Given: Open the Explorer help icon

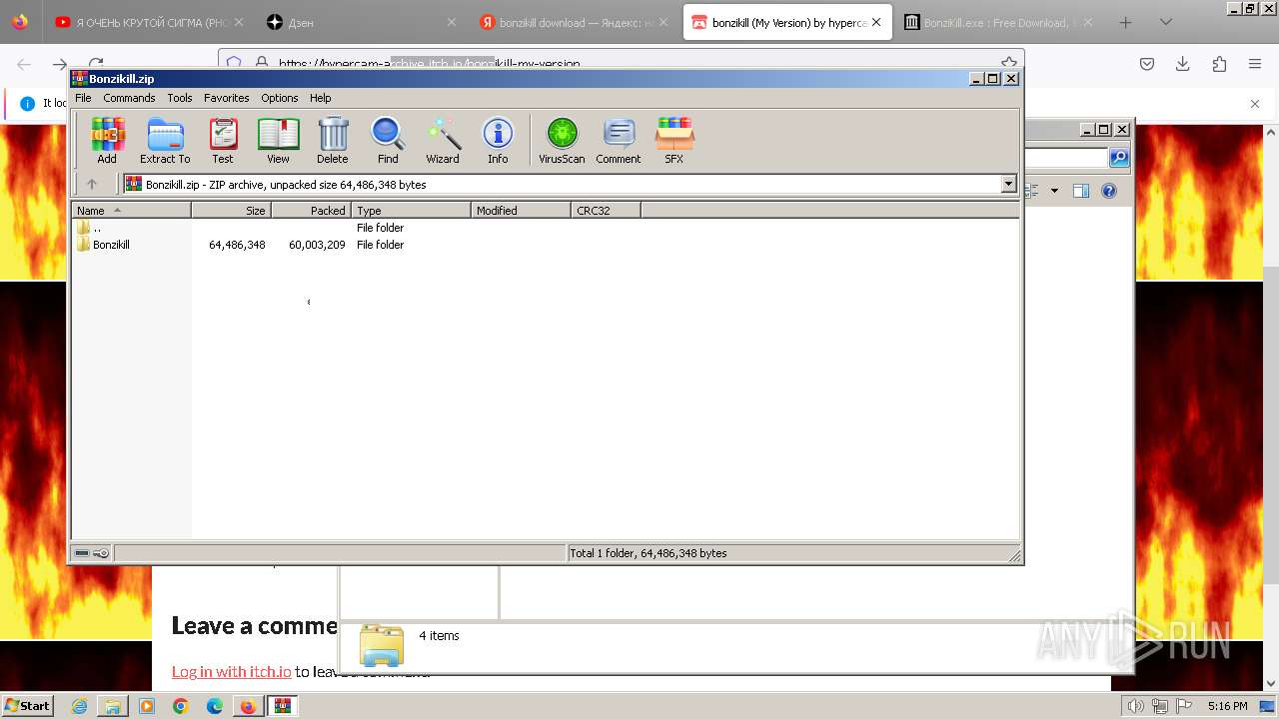Looking at the screenshot, I should [1108, 191].
